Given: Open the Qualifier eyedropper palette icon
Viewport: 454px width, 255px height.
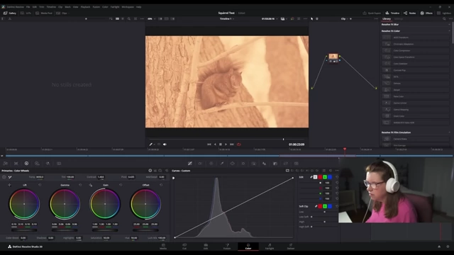Looking at the screenshot, I should point(222,164).
